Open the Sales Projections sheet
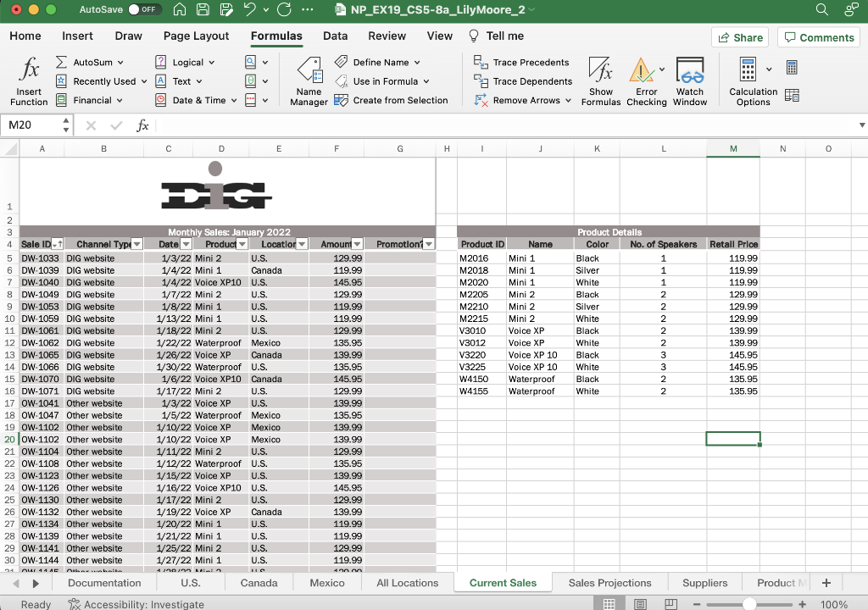Image resolution: width=868 pixels, height=610 pixels. pyautogui.click(x=610, y=583)
